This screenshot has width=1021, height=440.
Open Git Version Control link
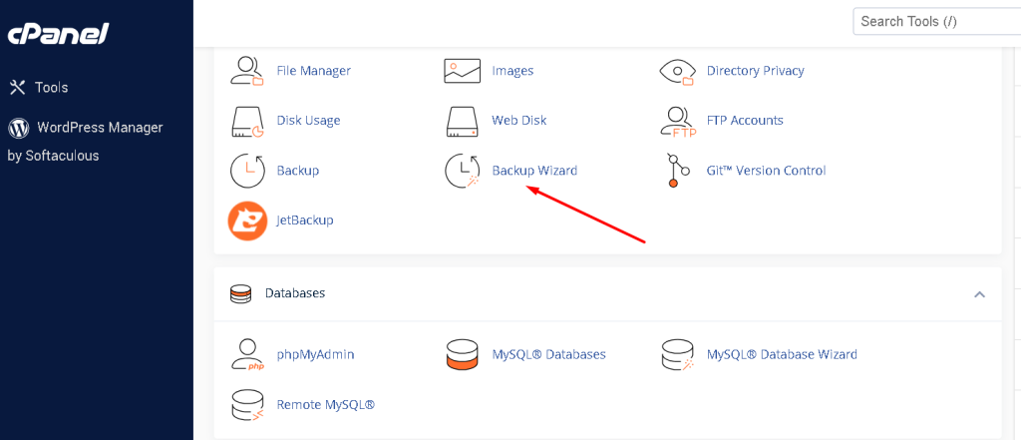[x=767, y=171]
